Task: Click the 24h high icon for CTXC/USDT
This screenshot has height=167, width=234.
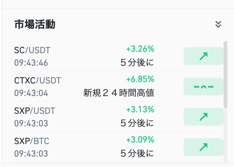Action: [204, 86]
